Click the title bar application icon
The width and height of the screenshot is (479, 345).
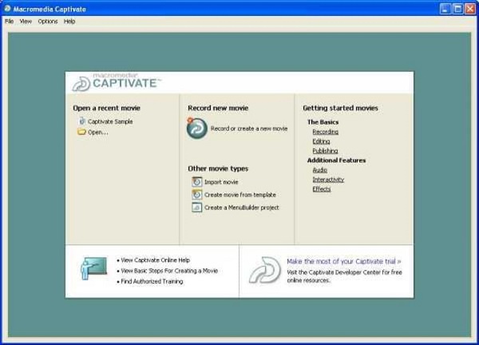tap(7, 9)
